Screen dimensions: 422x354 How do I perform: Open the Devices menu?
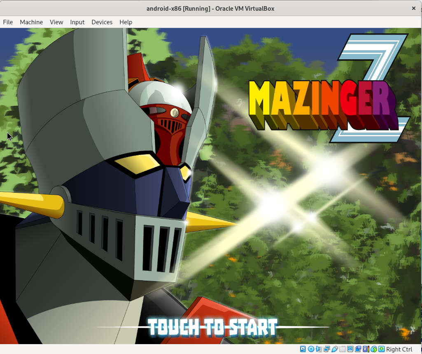(x=102, y=22)
